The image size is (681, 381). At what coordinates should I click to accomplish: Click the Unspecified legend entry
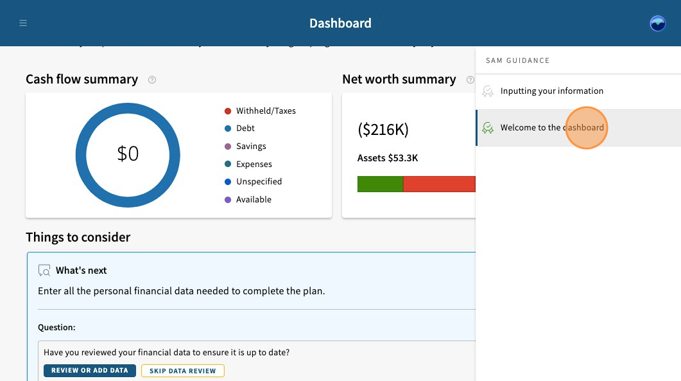coord(253,181)
